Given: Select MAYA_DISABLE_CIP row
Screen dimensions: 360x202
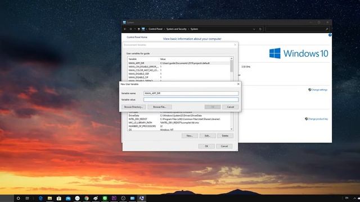Looking at the screenshot, I should pos(178,77).
